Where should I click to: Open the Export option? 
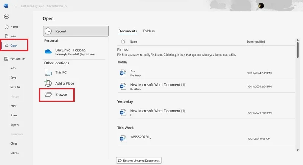(14, 125)
